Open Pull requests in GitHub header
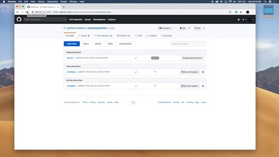 (75, 20)
